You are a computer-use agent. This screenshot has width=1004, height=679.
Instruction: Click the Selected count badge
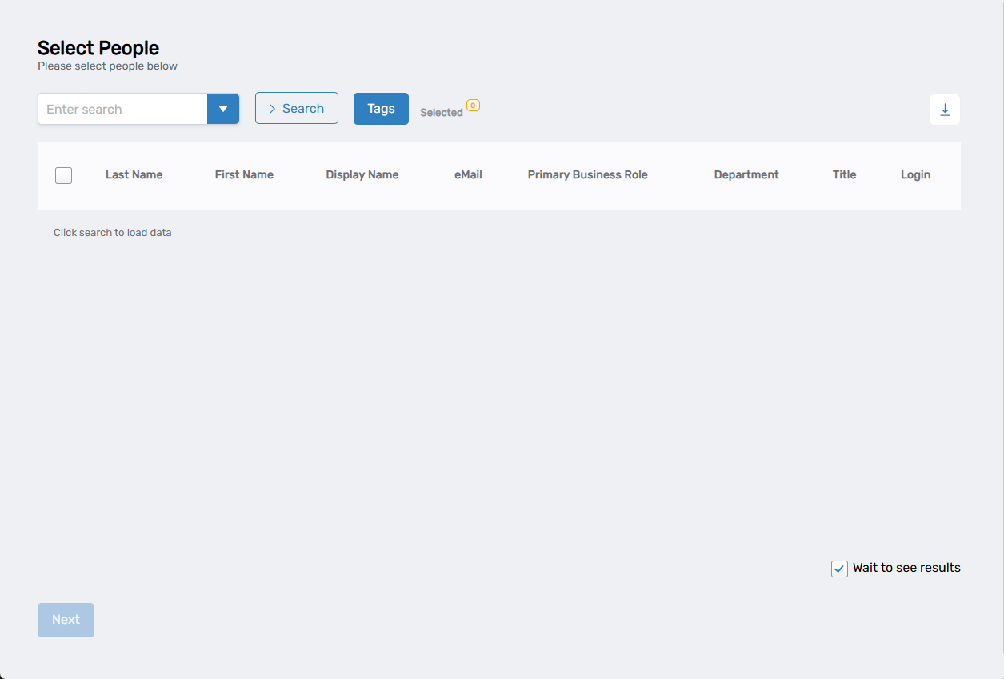[473, 105]
